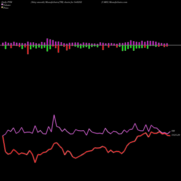This screenshot has height=181, width=181.
Task: Click the '(3day smooth) MunafaSutra(TM) charts for 543232' heading
Action: (56, 2)
